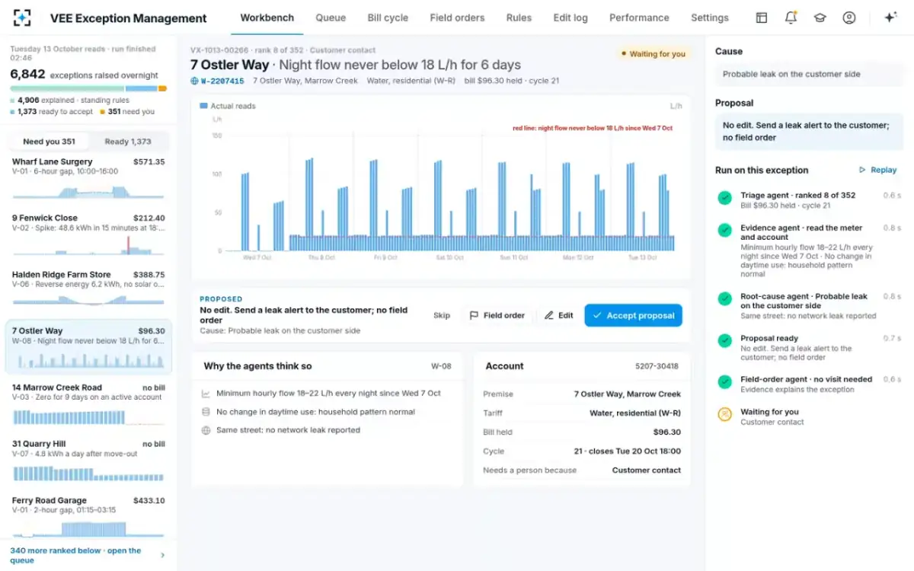Screen dimensions: 914x571
Task: Select the 9 Fenwick Close exception
Action: pos(88,234)
